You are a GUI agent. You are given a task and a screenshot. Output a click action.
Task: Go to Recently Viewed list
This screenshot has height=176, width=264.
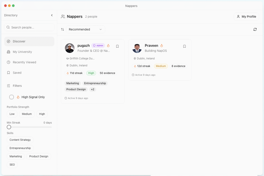(24, 62)
